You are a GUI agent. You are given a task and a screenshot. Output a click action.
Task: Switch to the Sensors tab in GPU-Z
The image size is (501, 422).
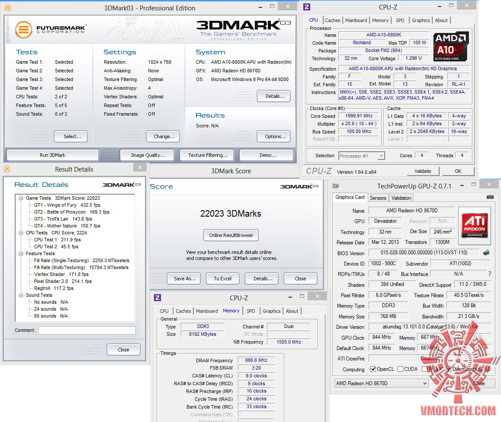378,198
